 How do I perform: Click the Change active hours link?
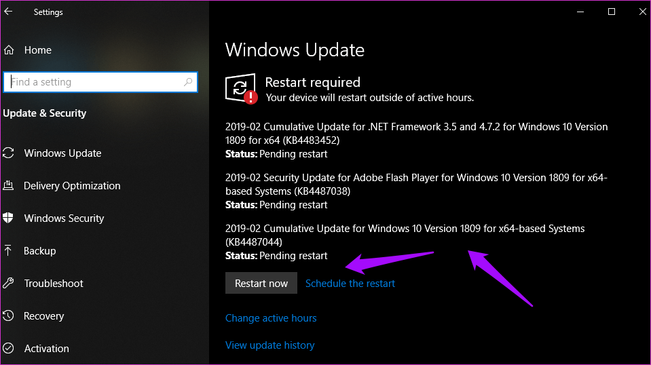(271, 318)
